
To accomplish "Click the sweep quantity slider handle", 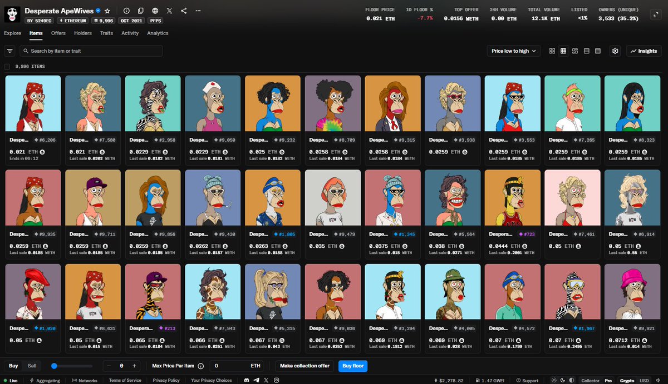I will click(54, 366).
